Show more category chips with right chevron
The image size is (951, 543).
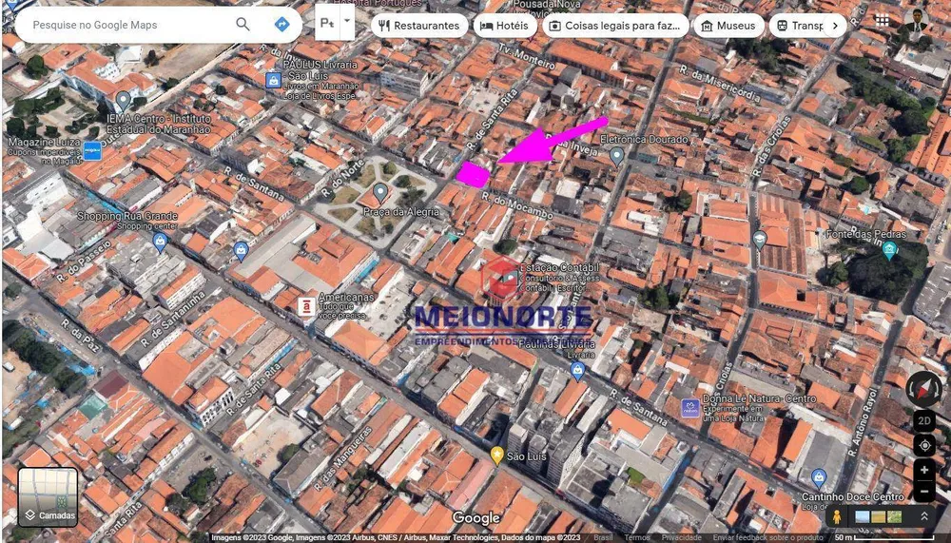click(835, 26)
